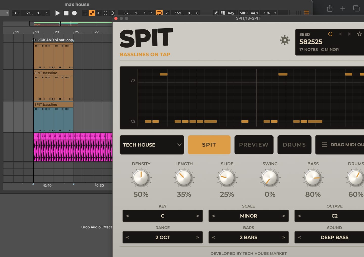Select next SCALE with right arrow
The height and width of the screenshot is (257, 364).
click(284, 216)
